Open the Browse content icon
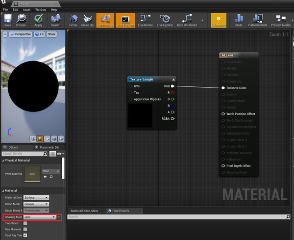The height and width of the screenshot is (240, 294). 21,20
